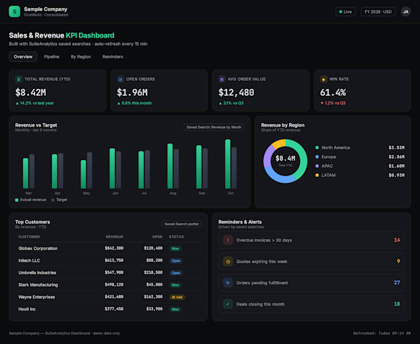Image resolution: width=420 pixels, height=344 pixels.
Task: Click the Refreshed: Today 09:14 AM timestamp
Action: click(x=382, y=334)
